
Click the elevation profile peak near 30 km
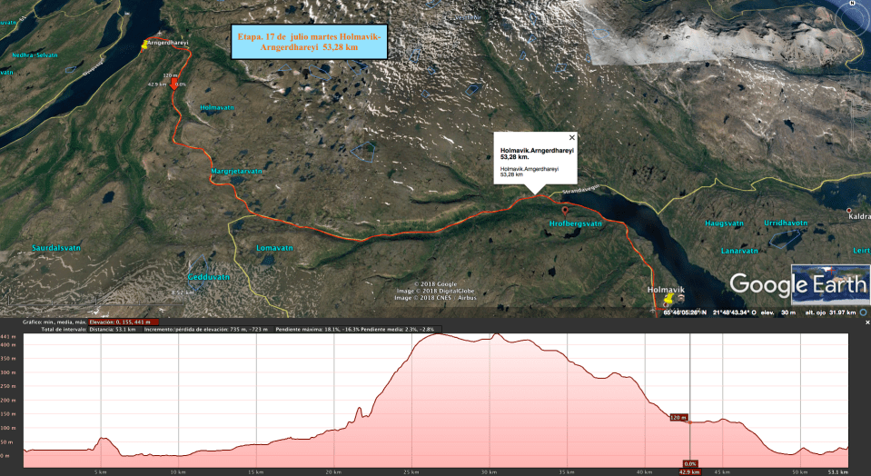(496, 334)
